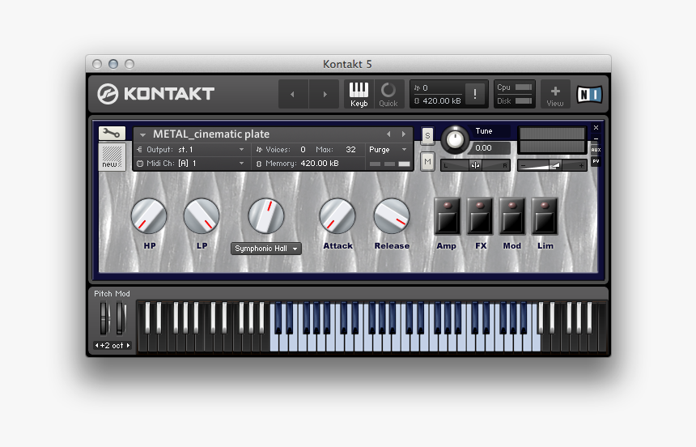Click the Mod wheel
This screenshot has height=447, width=696.
120,318
